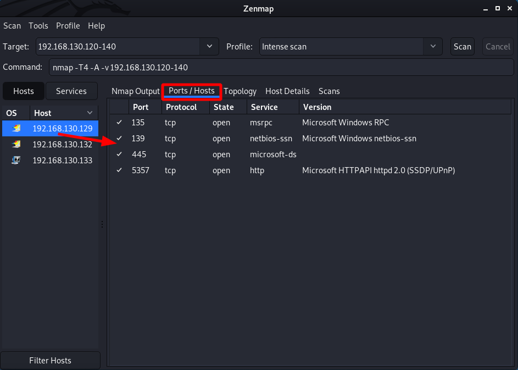Click the open-state checkmark for port 5357

[x=119, y=170]
